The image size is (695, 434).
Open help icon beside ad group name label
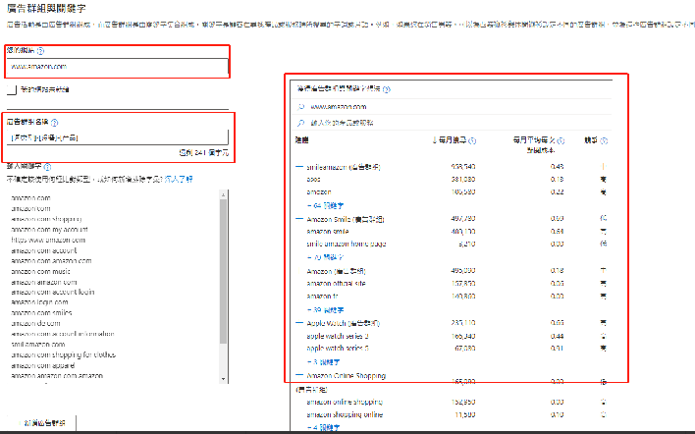54,123
